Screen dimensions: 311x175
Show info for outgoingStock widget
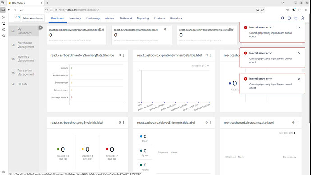(x=120, y=122)
